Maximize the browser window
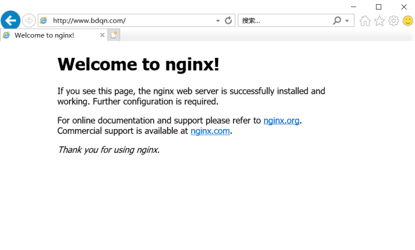 [378, 7]
